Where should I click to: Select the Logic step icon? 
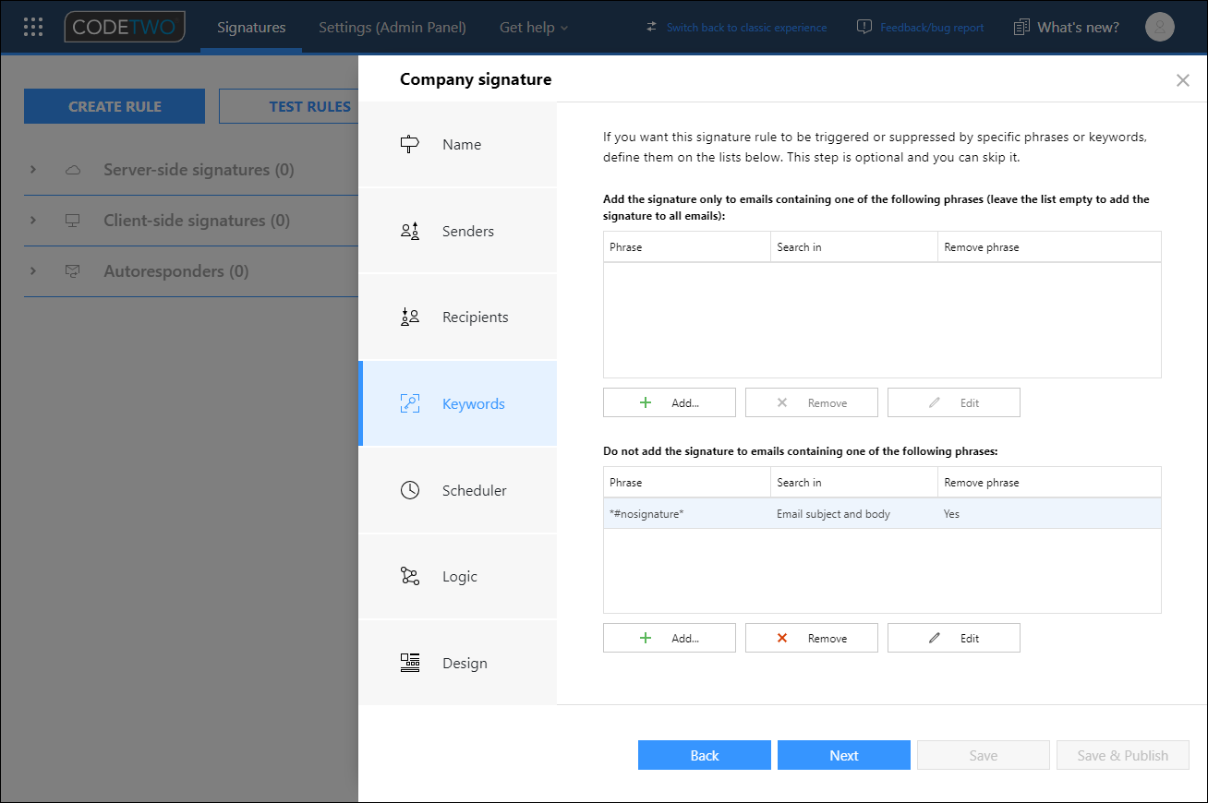click(x=410, y=576)
